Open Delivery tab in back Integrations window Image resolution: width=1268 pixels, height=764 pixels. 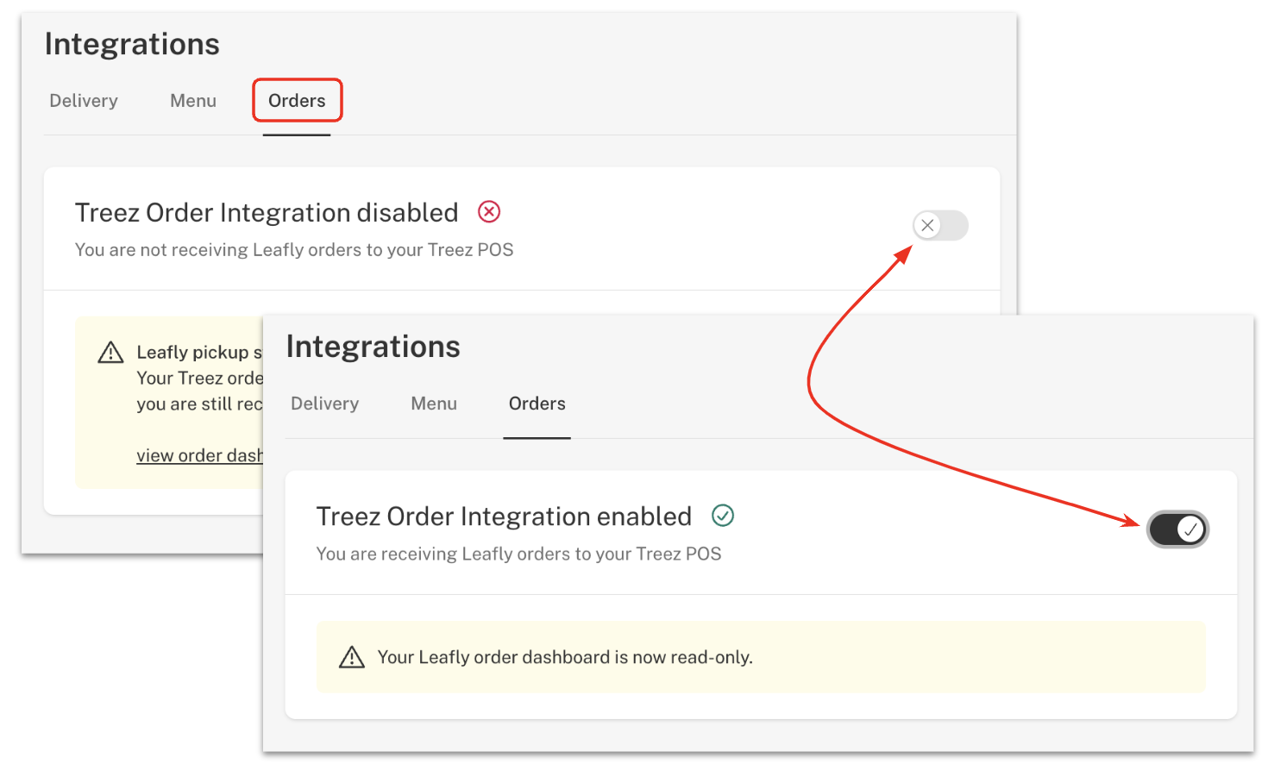[84, 101]
